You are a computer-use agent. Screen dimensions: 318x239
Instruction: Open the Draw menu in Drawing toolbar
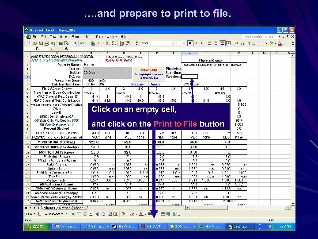click(x=31, y=214)
